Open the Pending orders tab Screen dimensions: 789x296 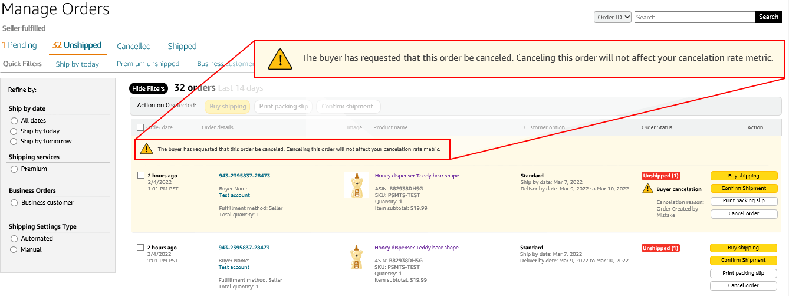pos(19,45)
